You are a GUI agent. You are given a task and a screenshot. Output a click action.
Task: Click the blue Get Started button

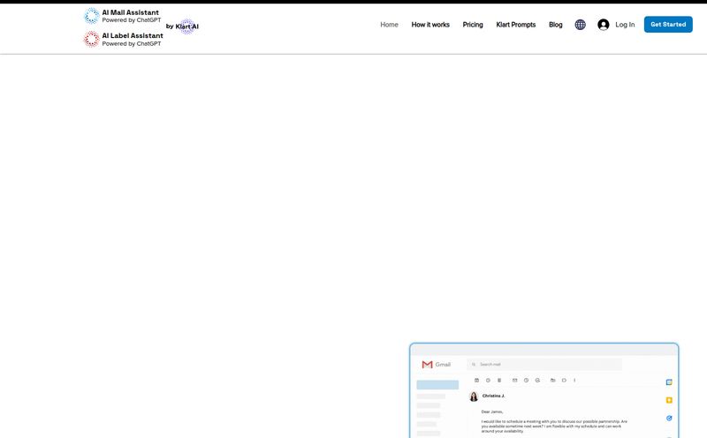[668, 25]
